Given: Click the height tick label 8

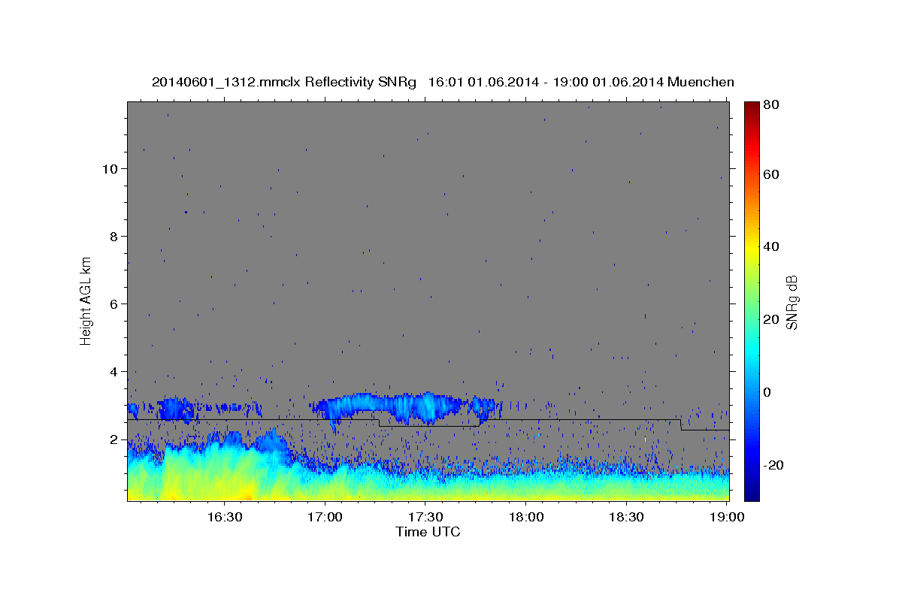Looking at the screenshot, I should point(114,237).
